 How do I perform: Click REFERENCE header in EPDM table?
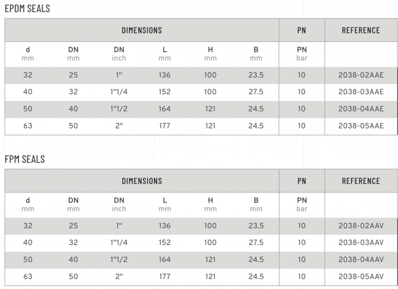pos(361,30)
